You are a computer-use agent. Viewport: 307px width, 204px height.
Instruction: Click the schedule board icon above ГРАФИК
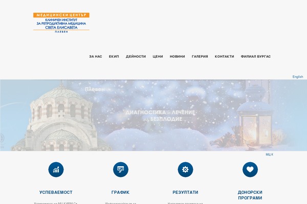121,169
